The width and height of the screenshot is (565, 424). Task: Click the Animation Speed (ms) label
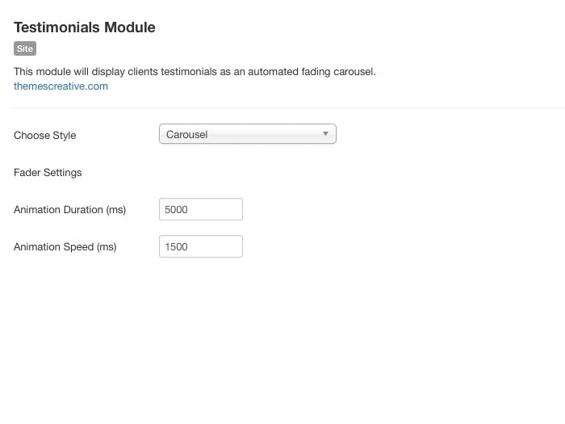tap(65, 247)
